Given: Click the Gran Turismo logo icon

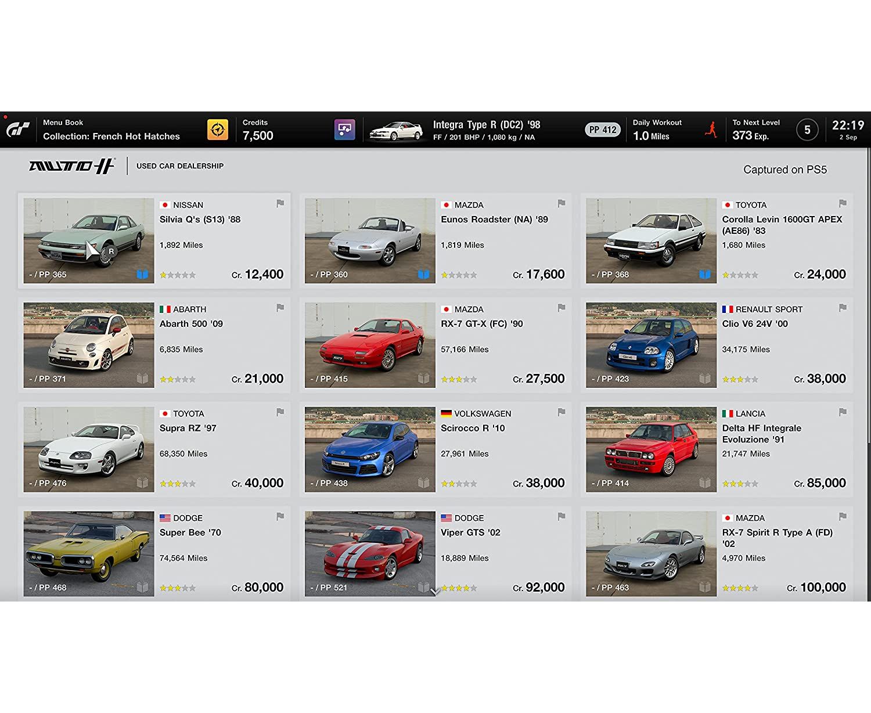Looking at the screenshot, I should coord(18,129).
